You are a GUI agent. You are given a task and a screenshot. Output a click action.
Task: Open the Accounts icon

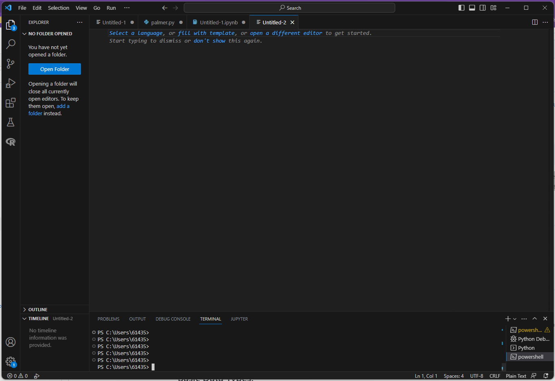click(10, 342)
